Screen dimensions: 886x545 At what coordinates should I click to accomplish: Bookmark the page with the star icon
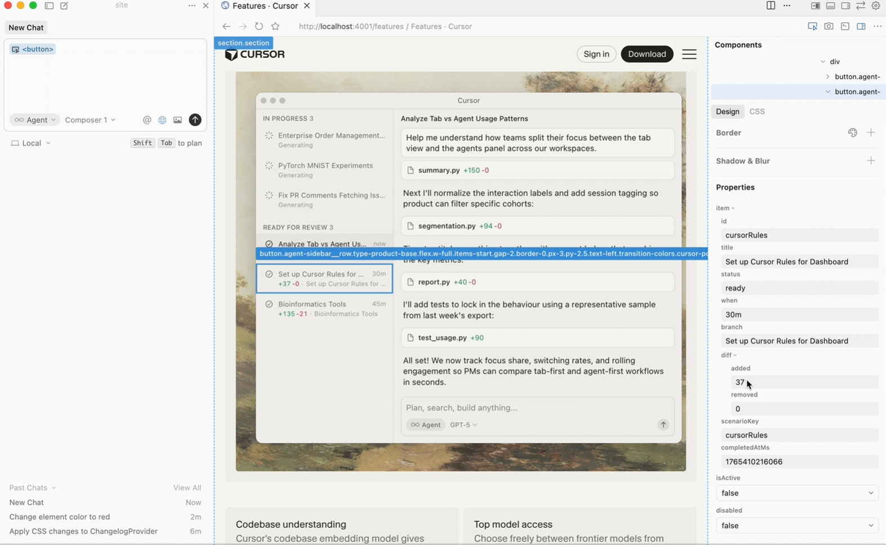coord(275,26)
